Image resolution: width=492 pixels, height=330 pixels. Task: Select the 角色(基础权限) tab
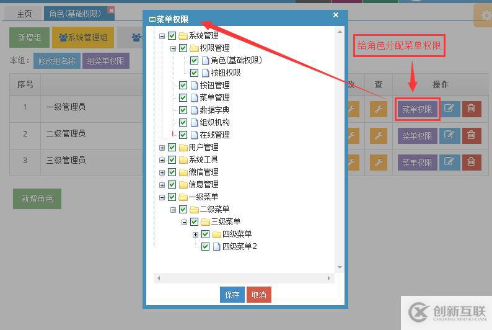pyautogui.click(x=76, y=14)
